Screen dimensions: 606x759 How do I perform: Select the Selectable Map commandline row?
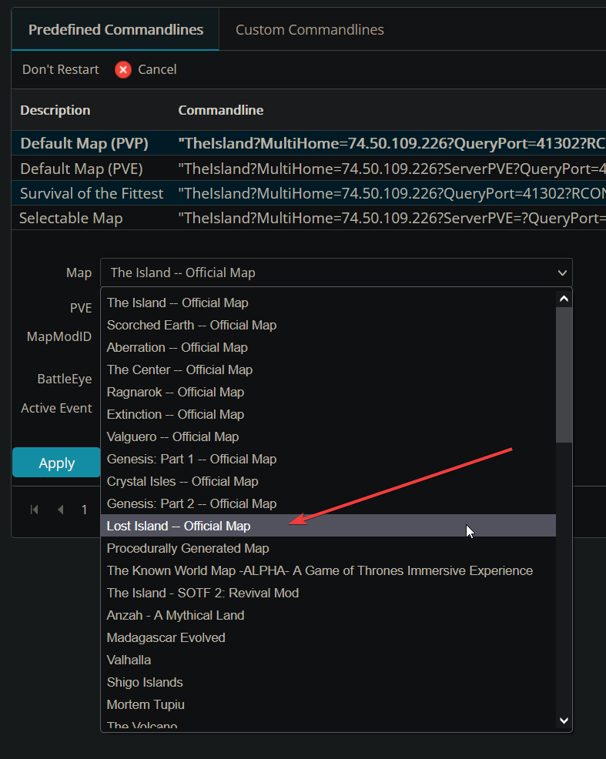[71, 218]
